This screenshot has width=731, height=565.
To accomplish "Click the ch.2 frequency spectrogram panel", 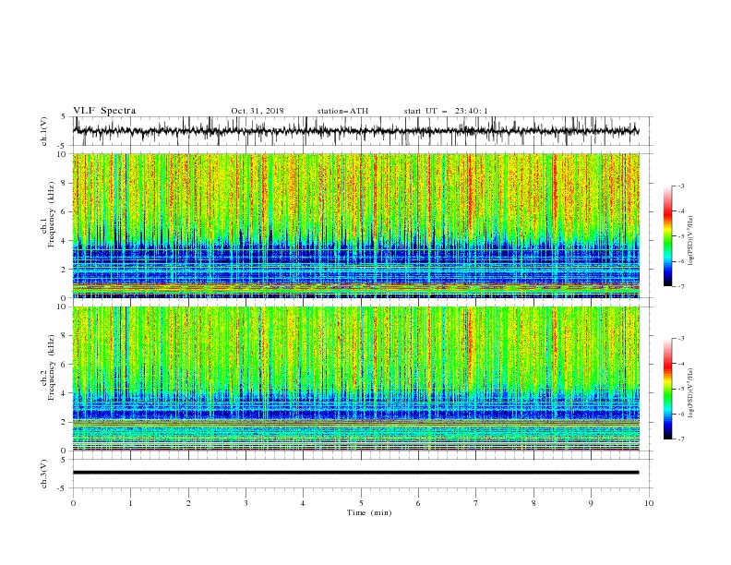I will 356,379.
